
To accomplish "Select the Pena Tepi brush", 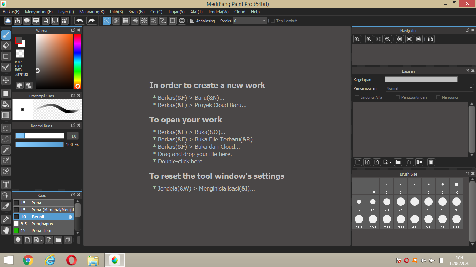I will (x=44, y=231).
